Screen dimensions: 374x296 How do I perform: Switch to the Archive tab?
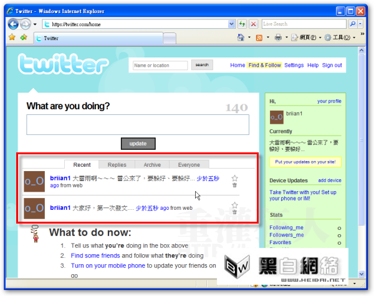pos(152,165)
